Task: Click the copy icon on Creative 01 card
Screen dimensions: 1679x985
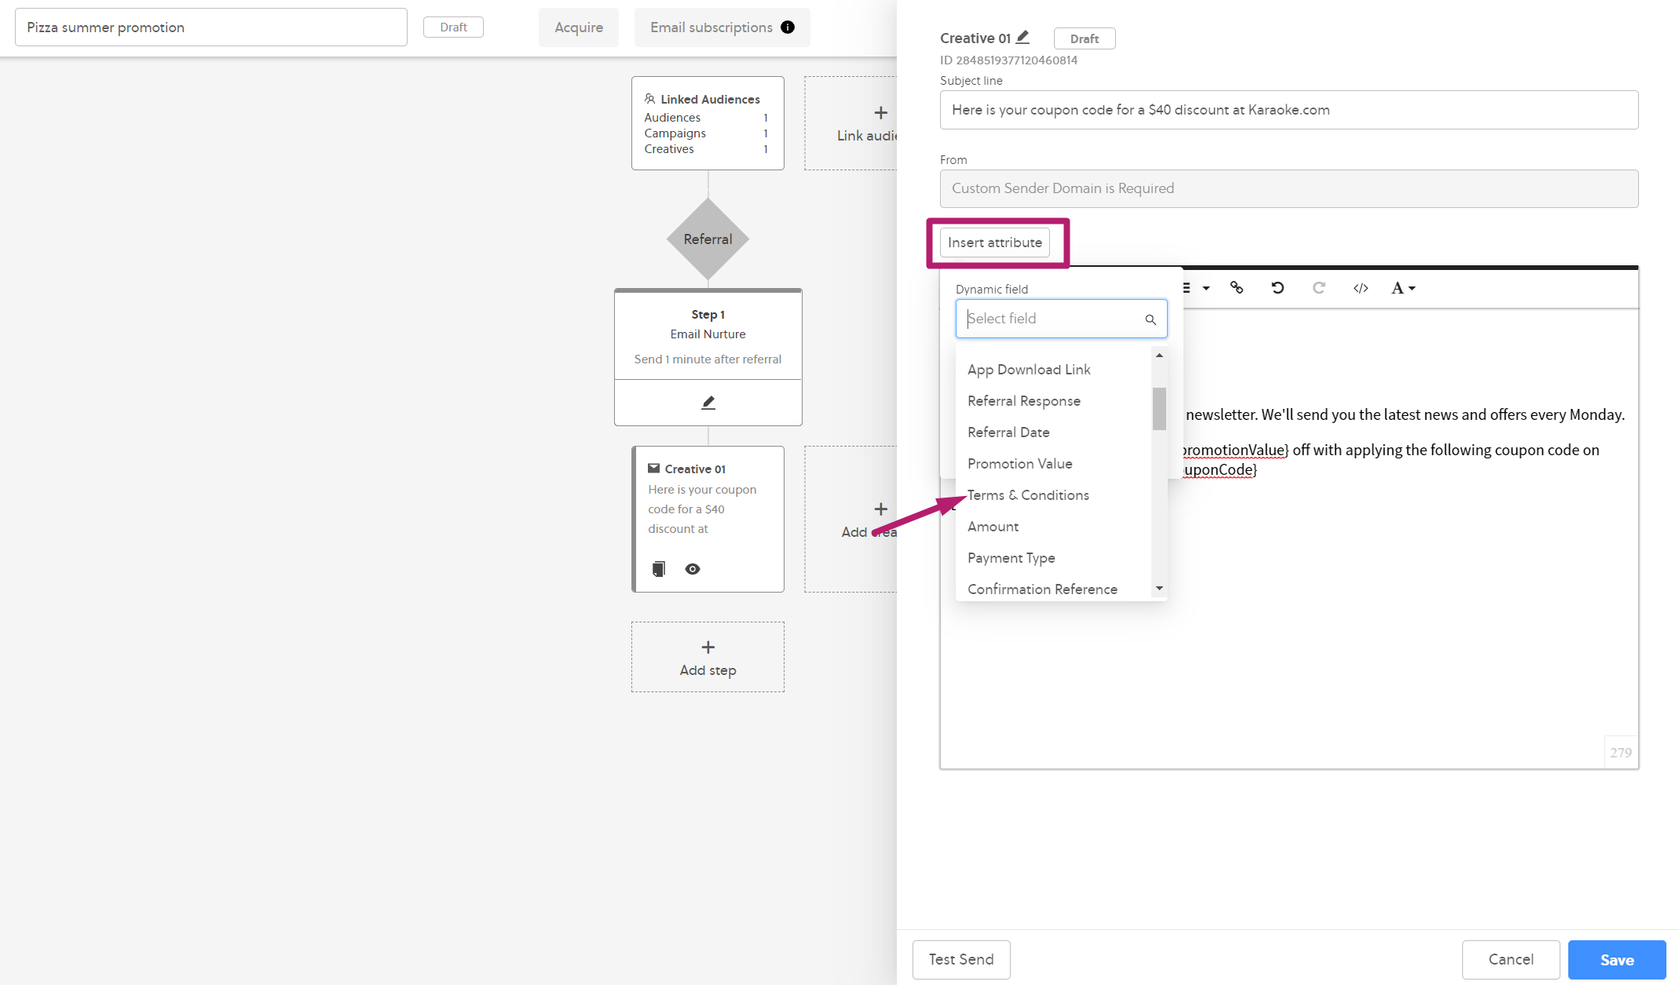Action: (x=659, y=569)
